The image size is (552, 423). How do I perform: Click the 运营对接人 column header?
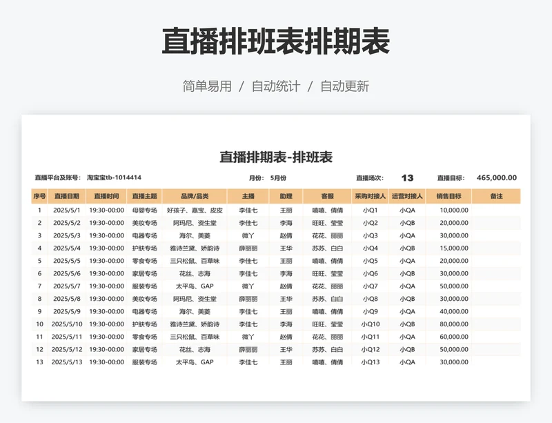407,196
